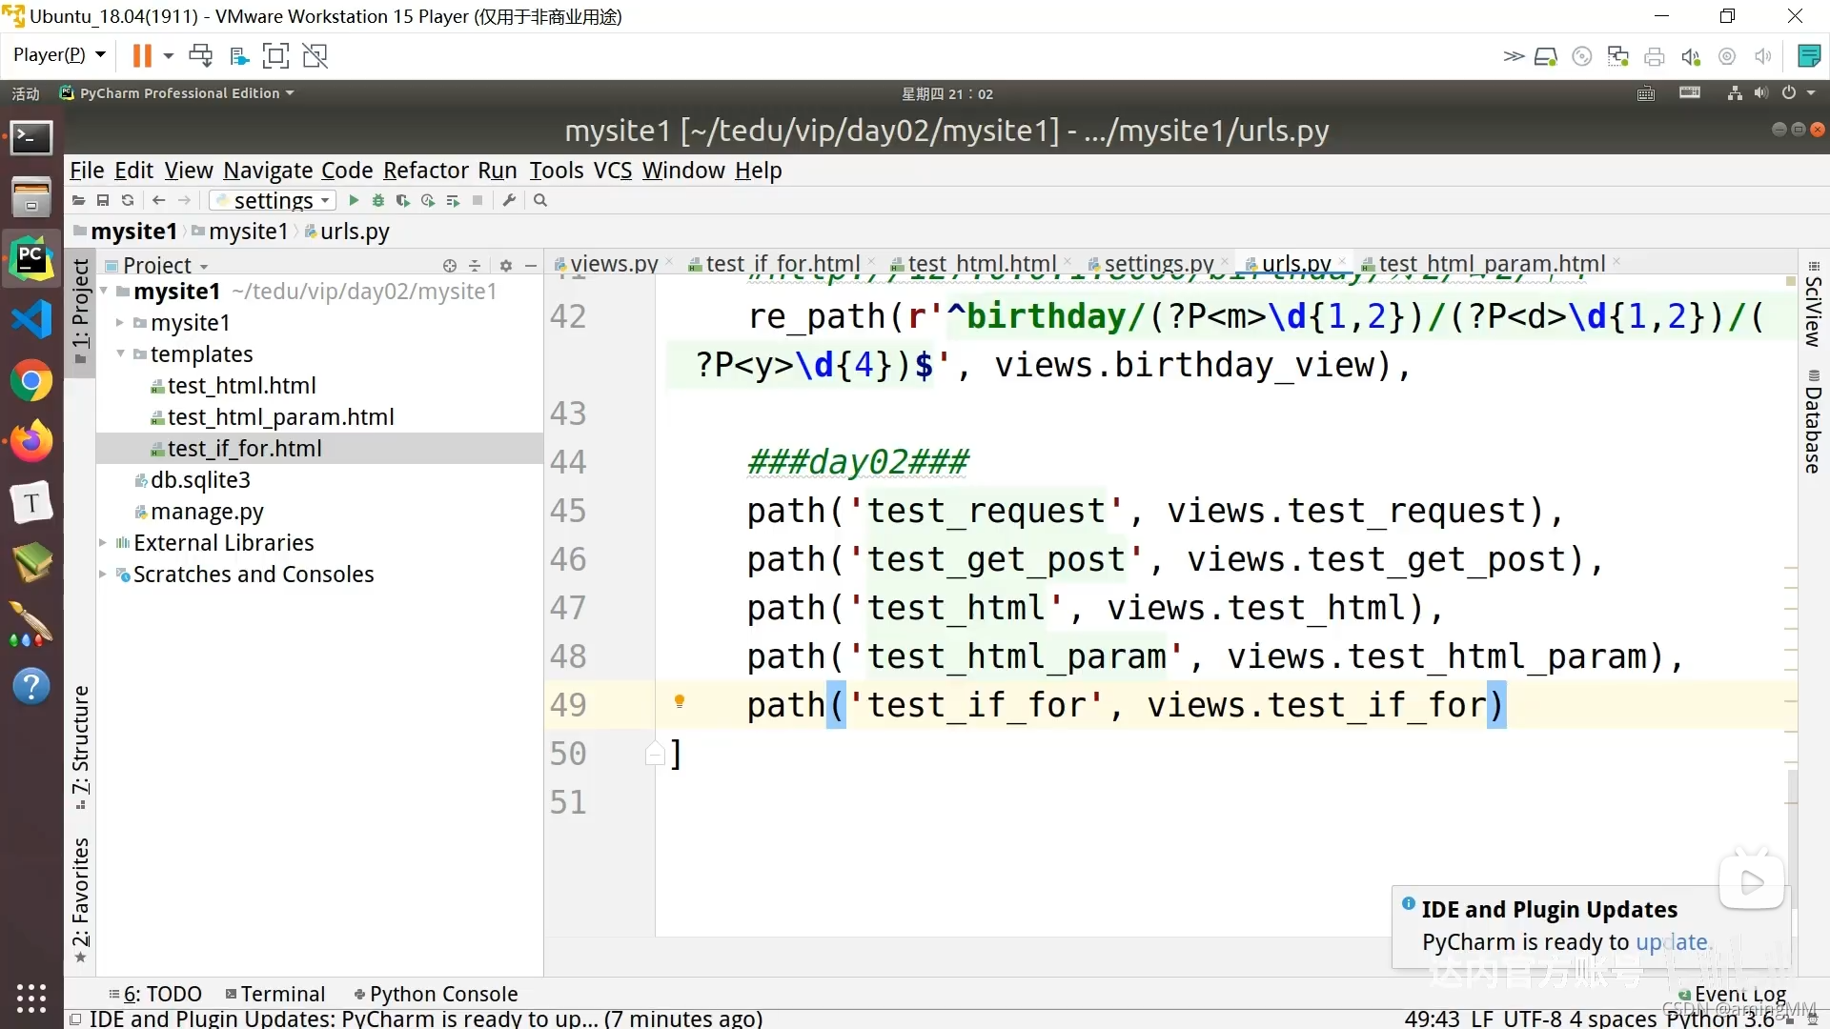The width and height of the screenshot is (1830, 1029).
Task: Click the Git/VCS update icon
Action: click(x=127, y=201)
